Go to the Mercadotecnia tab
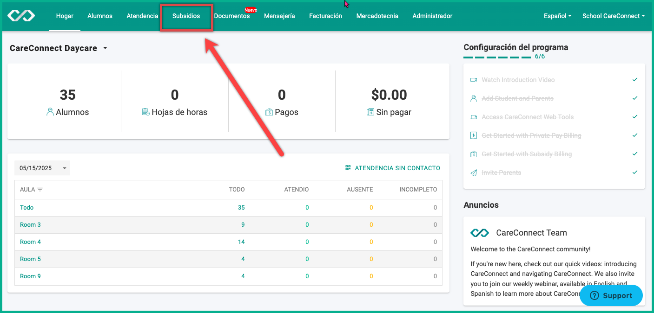The height and width of the screenshot is (313, 654). point(377,16)
